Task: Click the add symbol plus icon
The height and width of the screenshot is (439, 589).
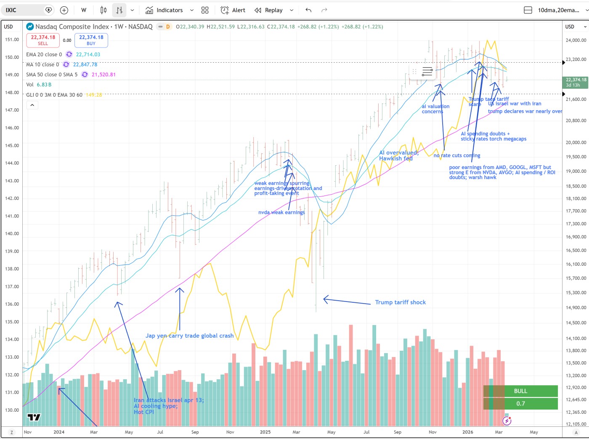Action: click(64, 10)
